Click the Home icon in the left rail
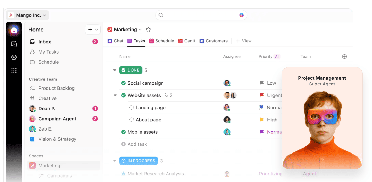 [14, 30]
